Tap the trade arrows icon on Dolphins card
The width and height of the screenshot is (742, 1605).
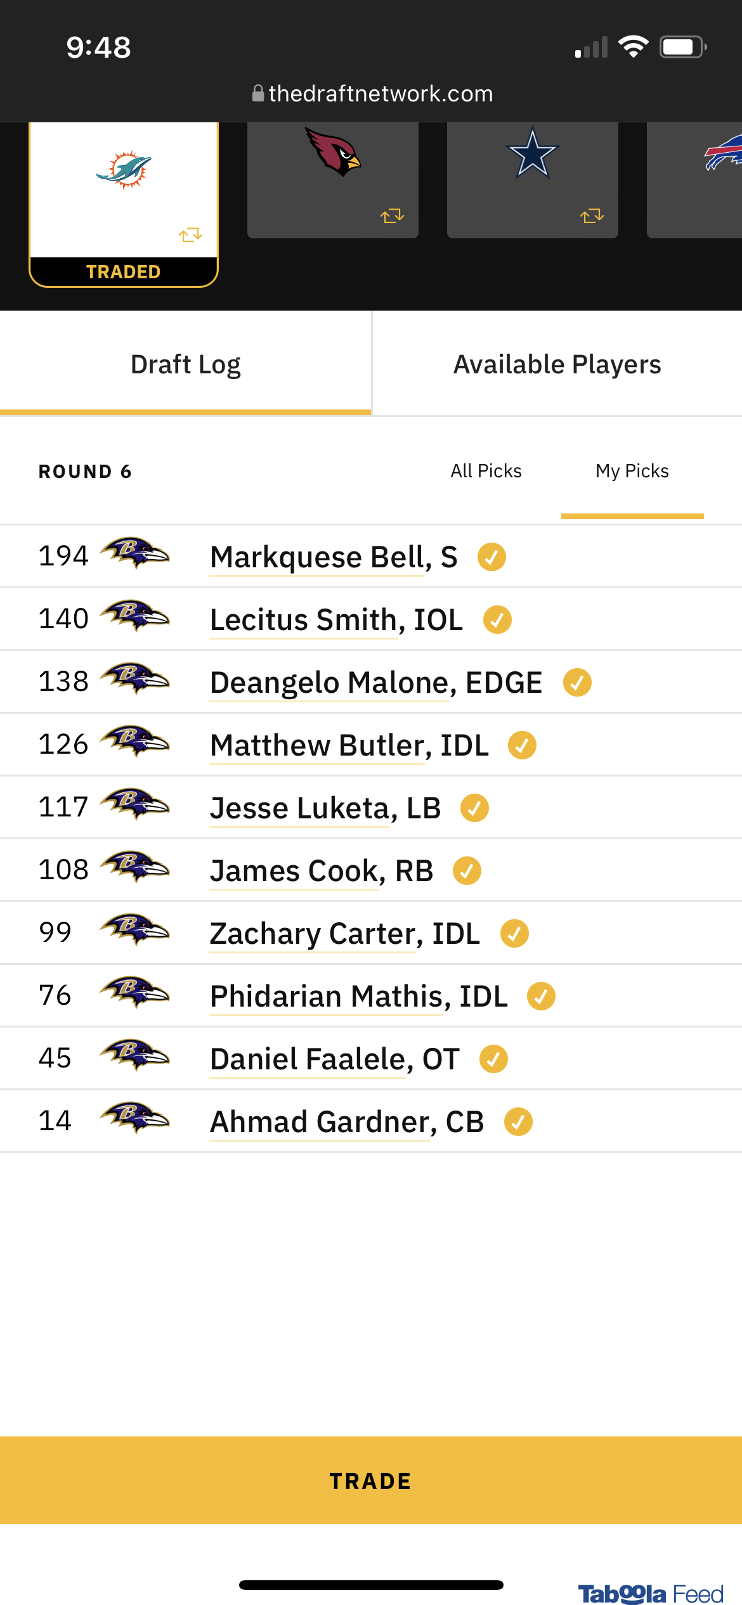tap(190, 235)
